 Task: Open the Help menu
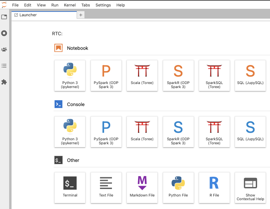[x=120, y=5]
